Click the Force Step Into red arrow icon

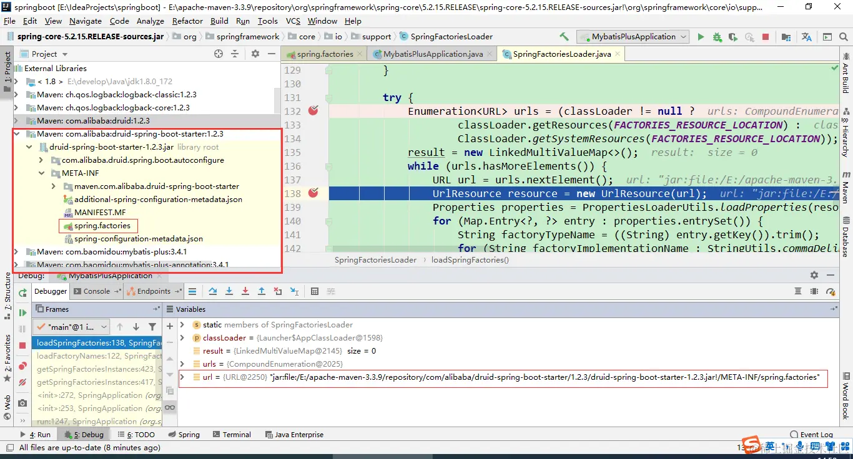click(245, 291)
